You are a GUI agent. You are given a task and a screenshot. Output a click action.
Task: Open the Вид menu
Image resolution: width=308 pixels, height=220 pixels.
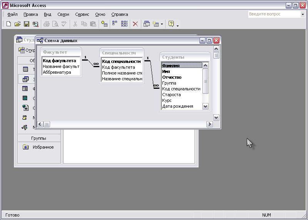click(47, 14)
